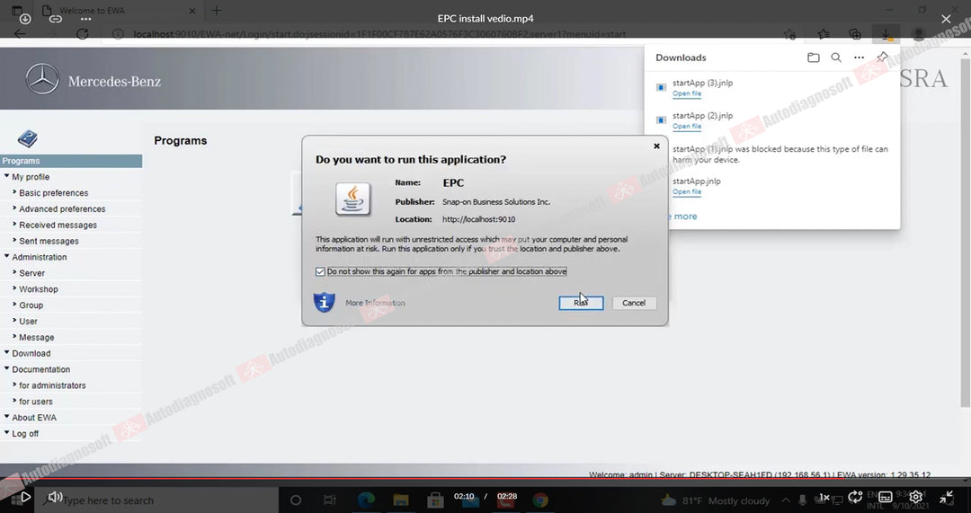Change the 1x playback speed
This screenshot has height=513, width=971.
point(824,497)
